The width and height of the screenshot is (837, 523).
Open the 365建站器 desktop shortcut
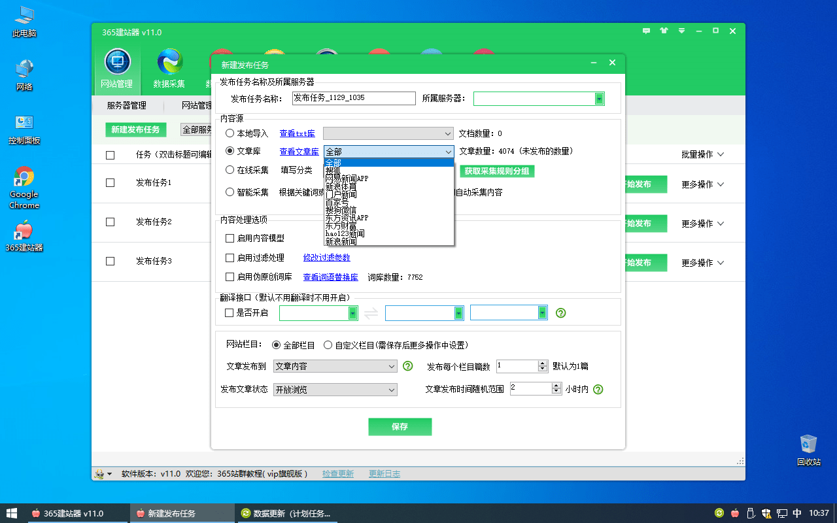tap(24, 236)
